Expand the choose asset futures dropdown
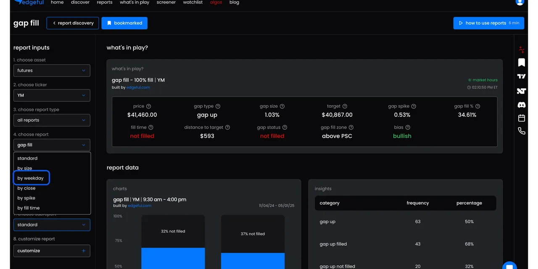538x269 pixels. [x=52, y=71]
